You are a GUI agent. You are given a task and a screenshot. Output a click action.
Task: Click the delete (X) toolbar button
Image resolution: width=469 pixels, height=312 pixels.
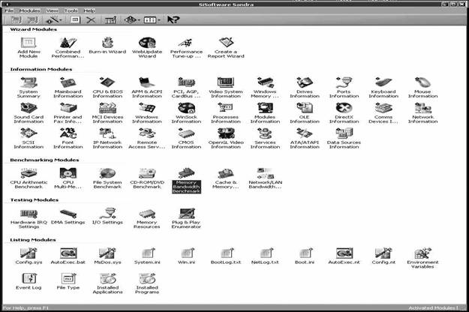click(91, 20)
